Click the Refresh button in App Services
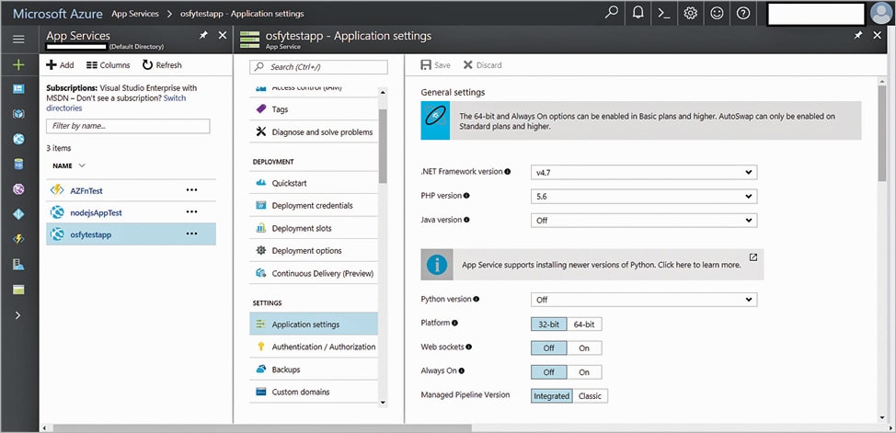Viewport: 896px width, 433px height. [x=162, y=65]
